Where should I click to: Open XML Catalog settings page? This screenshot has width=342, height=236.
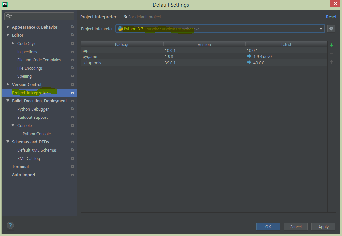[x=29, y=159]
